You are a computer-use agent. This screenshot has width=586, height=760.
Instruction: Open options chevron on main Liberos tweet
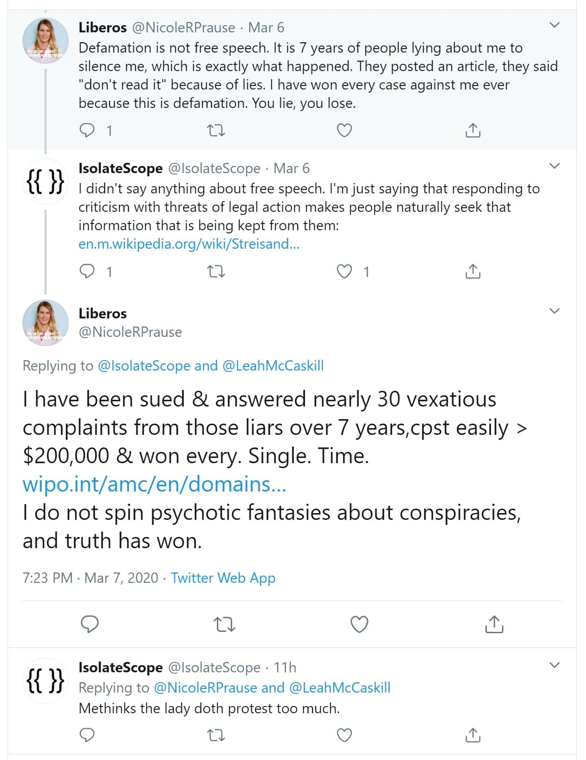click(x=555, y=311)
